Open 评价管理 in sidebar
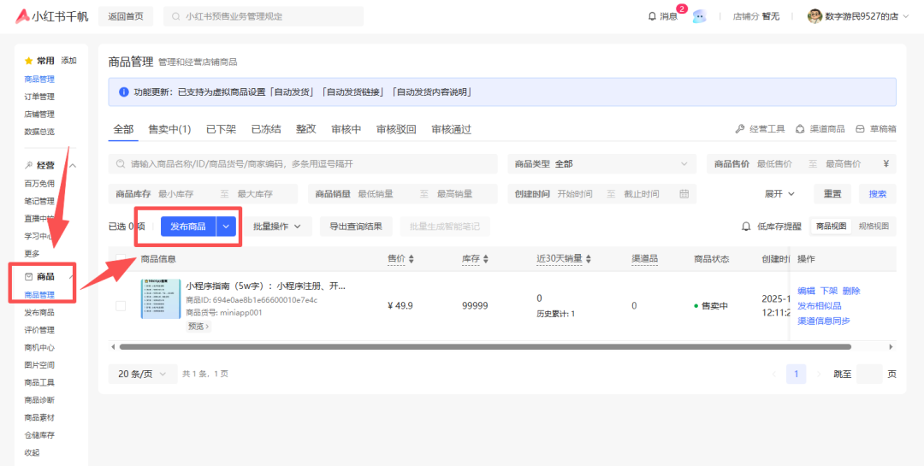This screenshot has width=924, height=466. (39, 330)
